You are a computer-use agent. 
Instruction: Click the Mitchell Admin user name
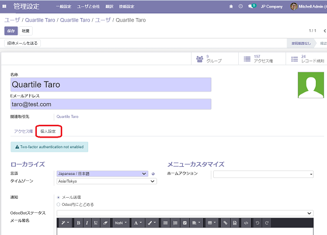click(x=312, y=6)
